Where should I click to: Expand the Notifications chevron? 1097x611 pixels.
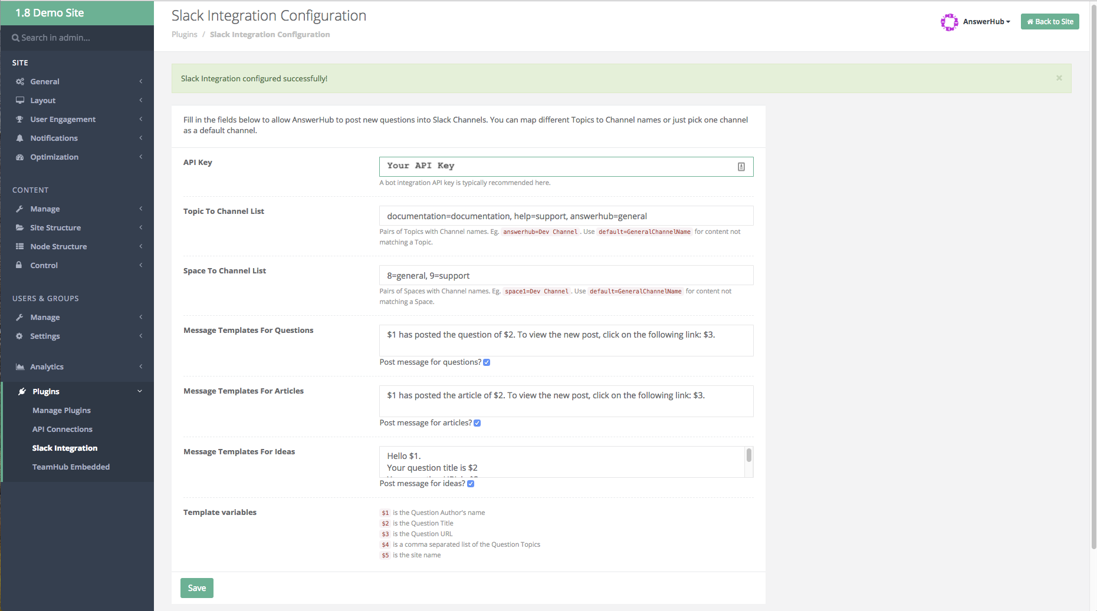coord(141,138)
